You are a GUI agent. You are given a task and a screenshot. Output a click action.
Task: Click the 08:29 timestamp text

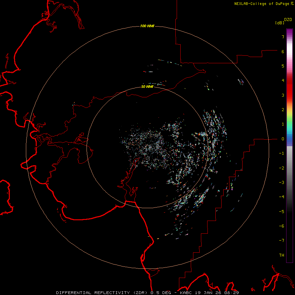[232, 293]
